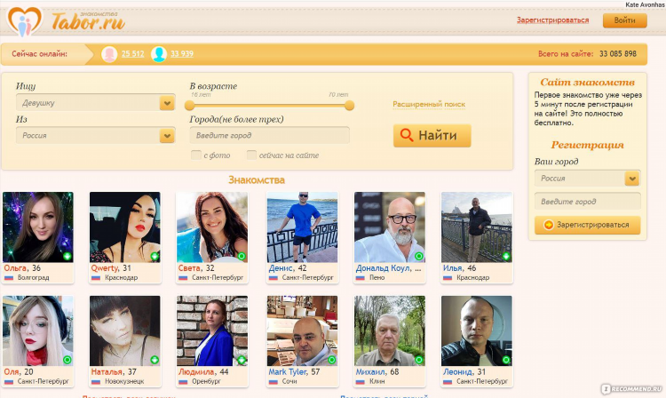This screenshot has height=398, width=666.
Task: Click the Russian flag next to Оренбург
Action: tap(183, 381)
